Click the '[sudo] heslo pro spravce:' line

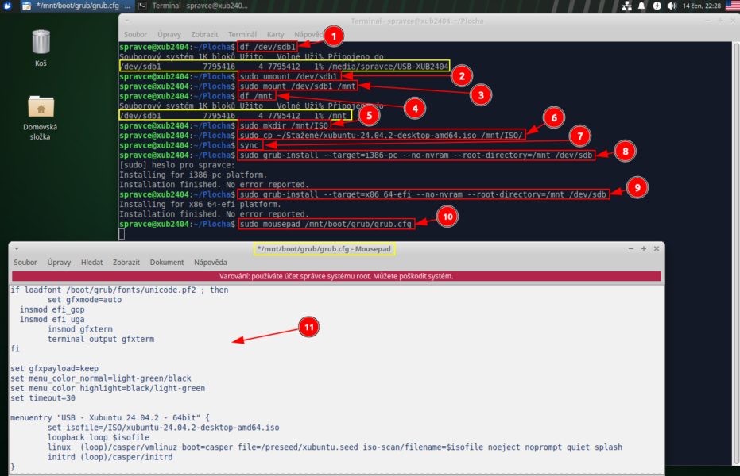177,165
